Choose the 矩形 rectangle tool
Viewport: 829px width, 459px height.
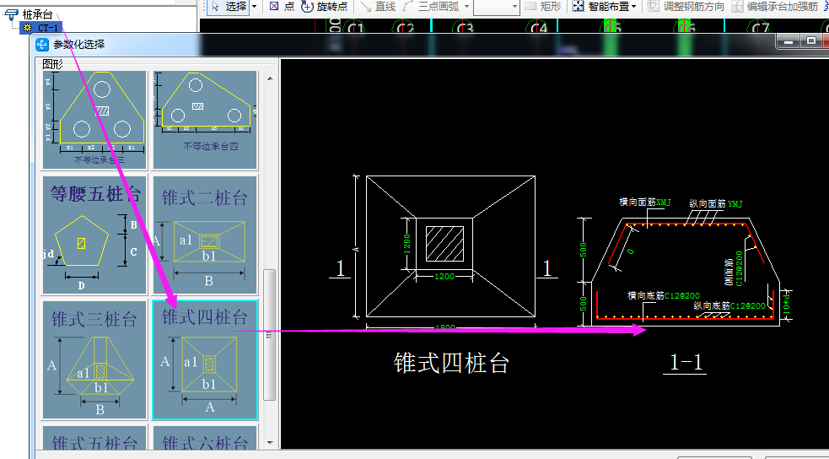click(x=544, y=7)
